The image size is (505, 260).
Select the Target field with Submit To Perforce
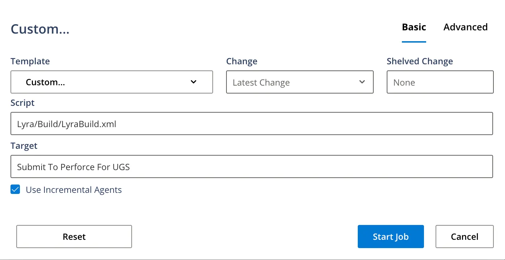point(251,167)
